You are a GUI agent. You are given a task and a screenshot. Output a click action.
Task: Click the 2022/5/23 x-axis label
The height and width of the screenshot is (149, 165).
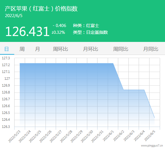pos(14,136)
